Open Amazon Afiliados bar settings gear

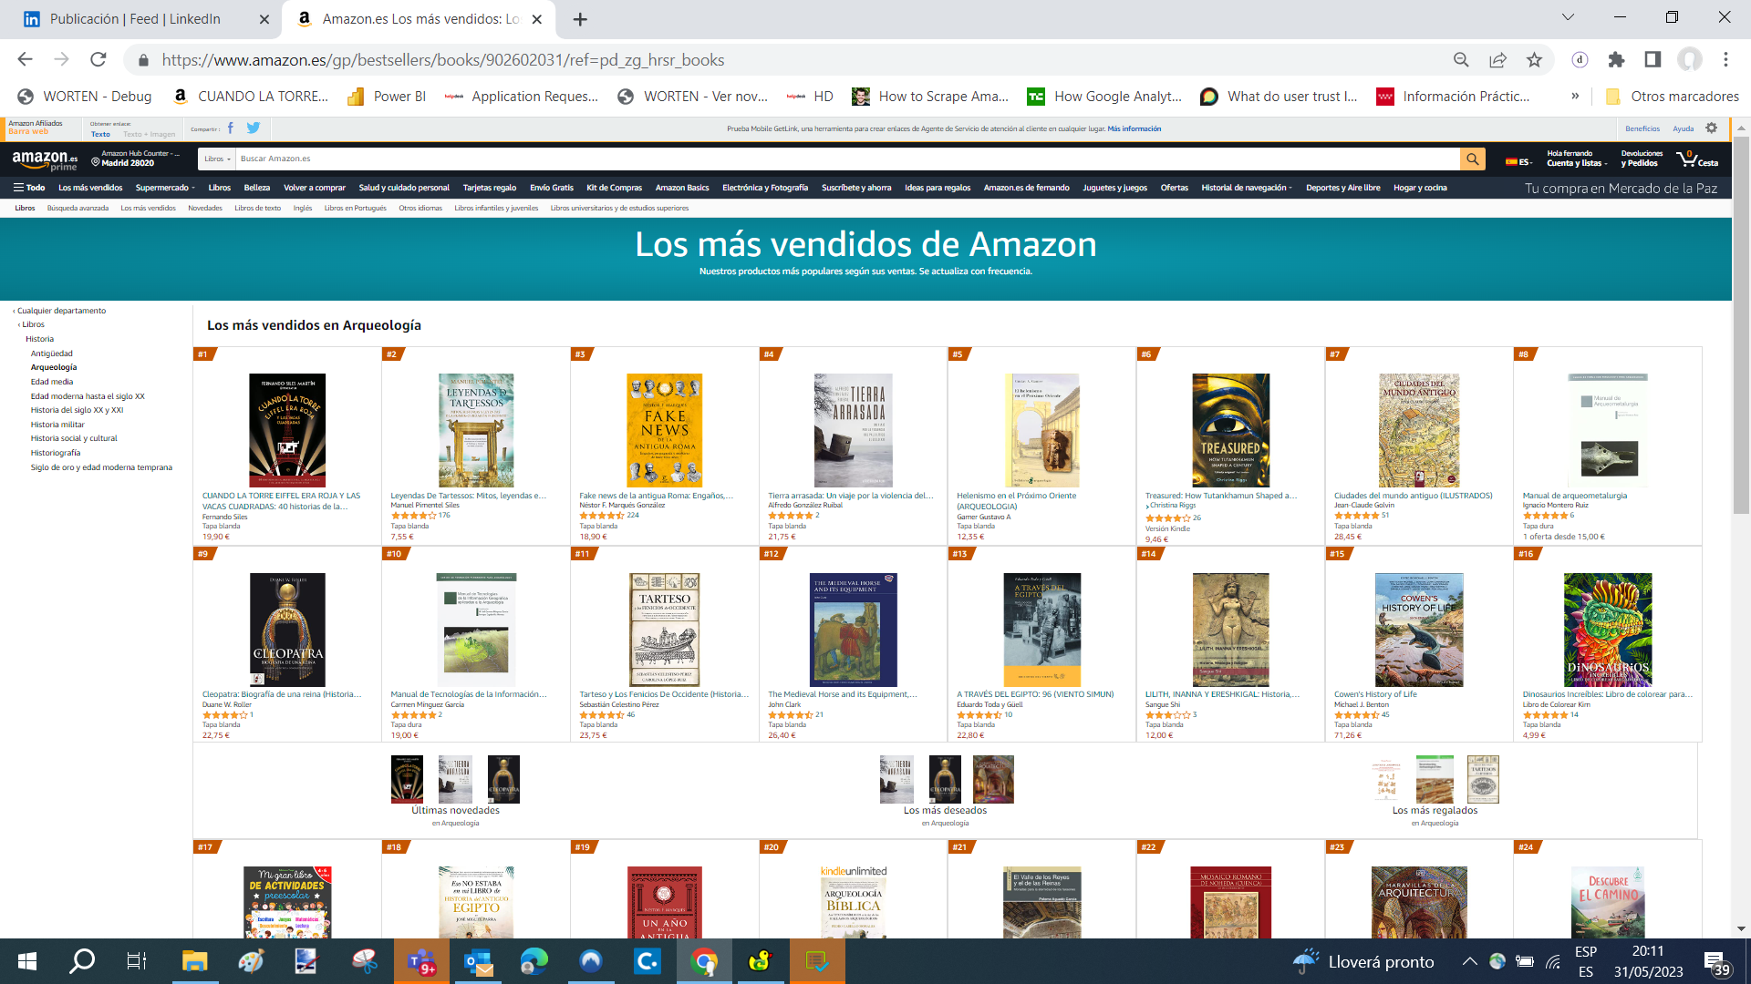1712,128
